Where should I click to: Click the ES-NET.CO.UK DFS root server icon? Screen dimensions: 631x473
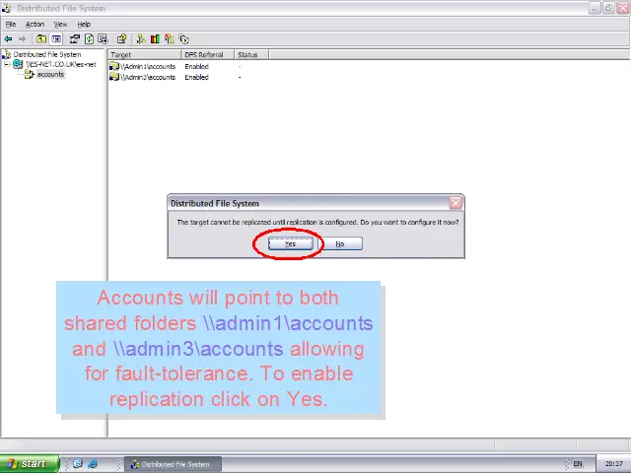coord(18,64)
